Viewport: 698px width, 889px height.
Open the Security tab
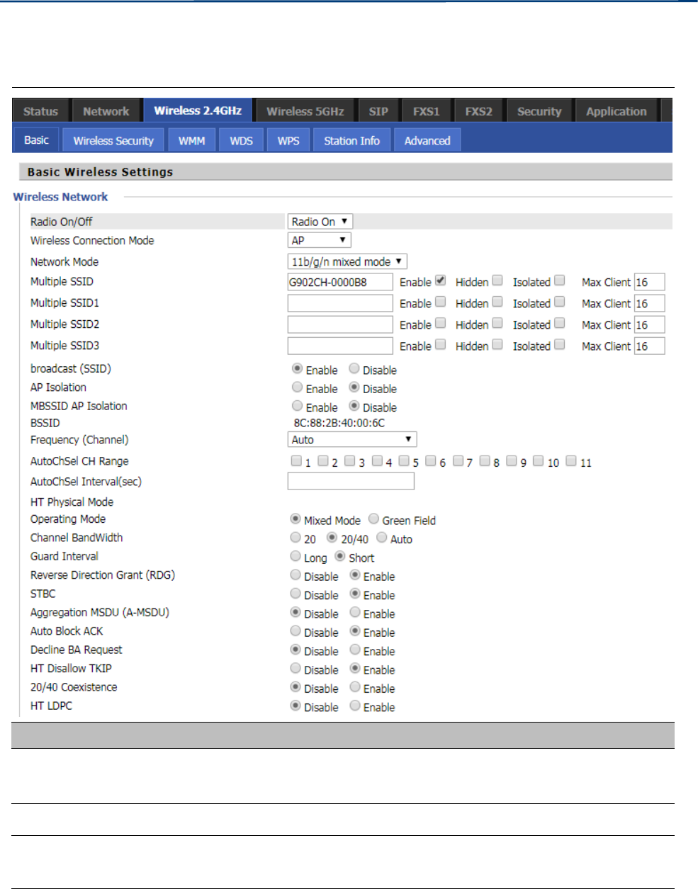click(x=539, y=111)
